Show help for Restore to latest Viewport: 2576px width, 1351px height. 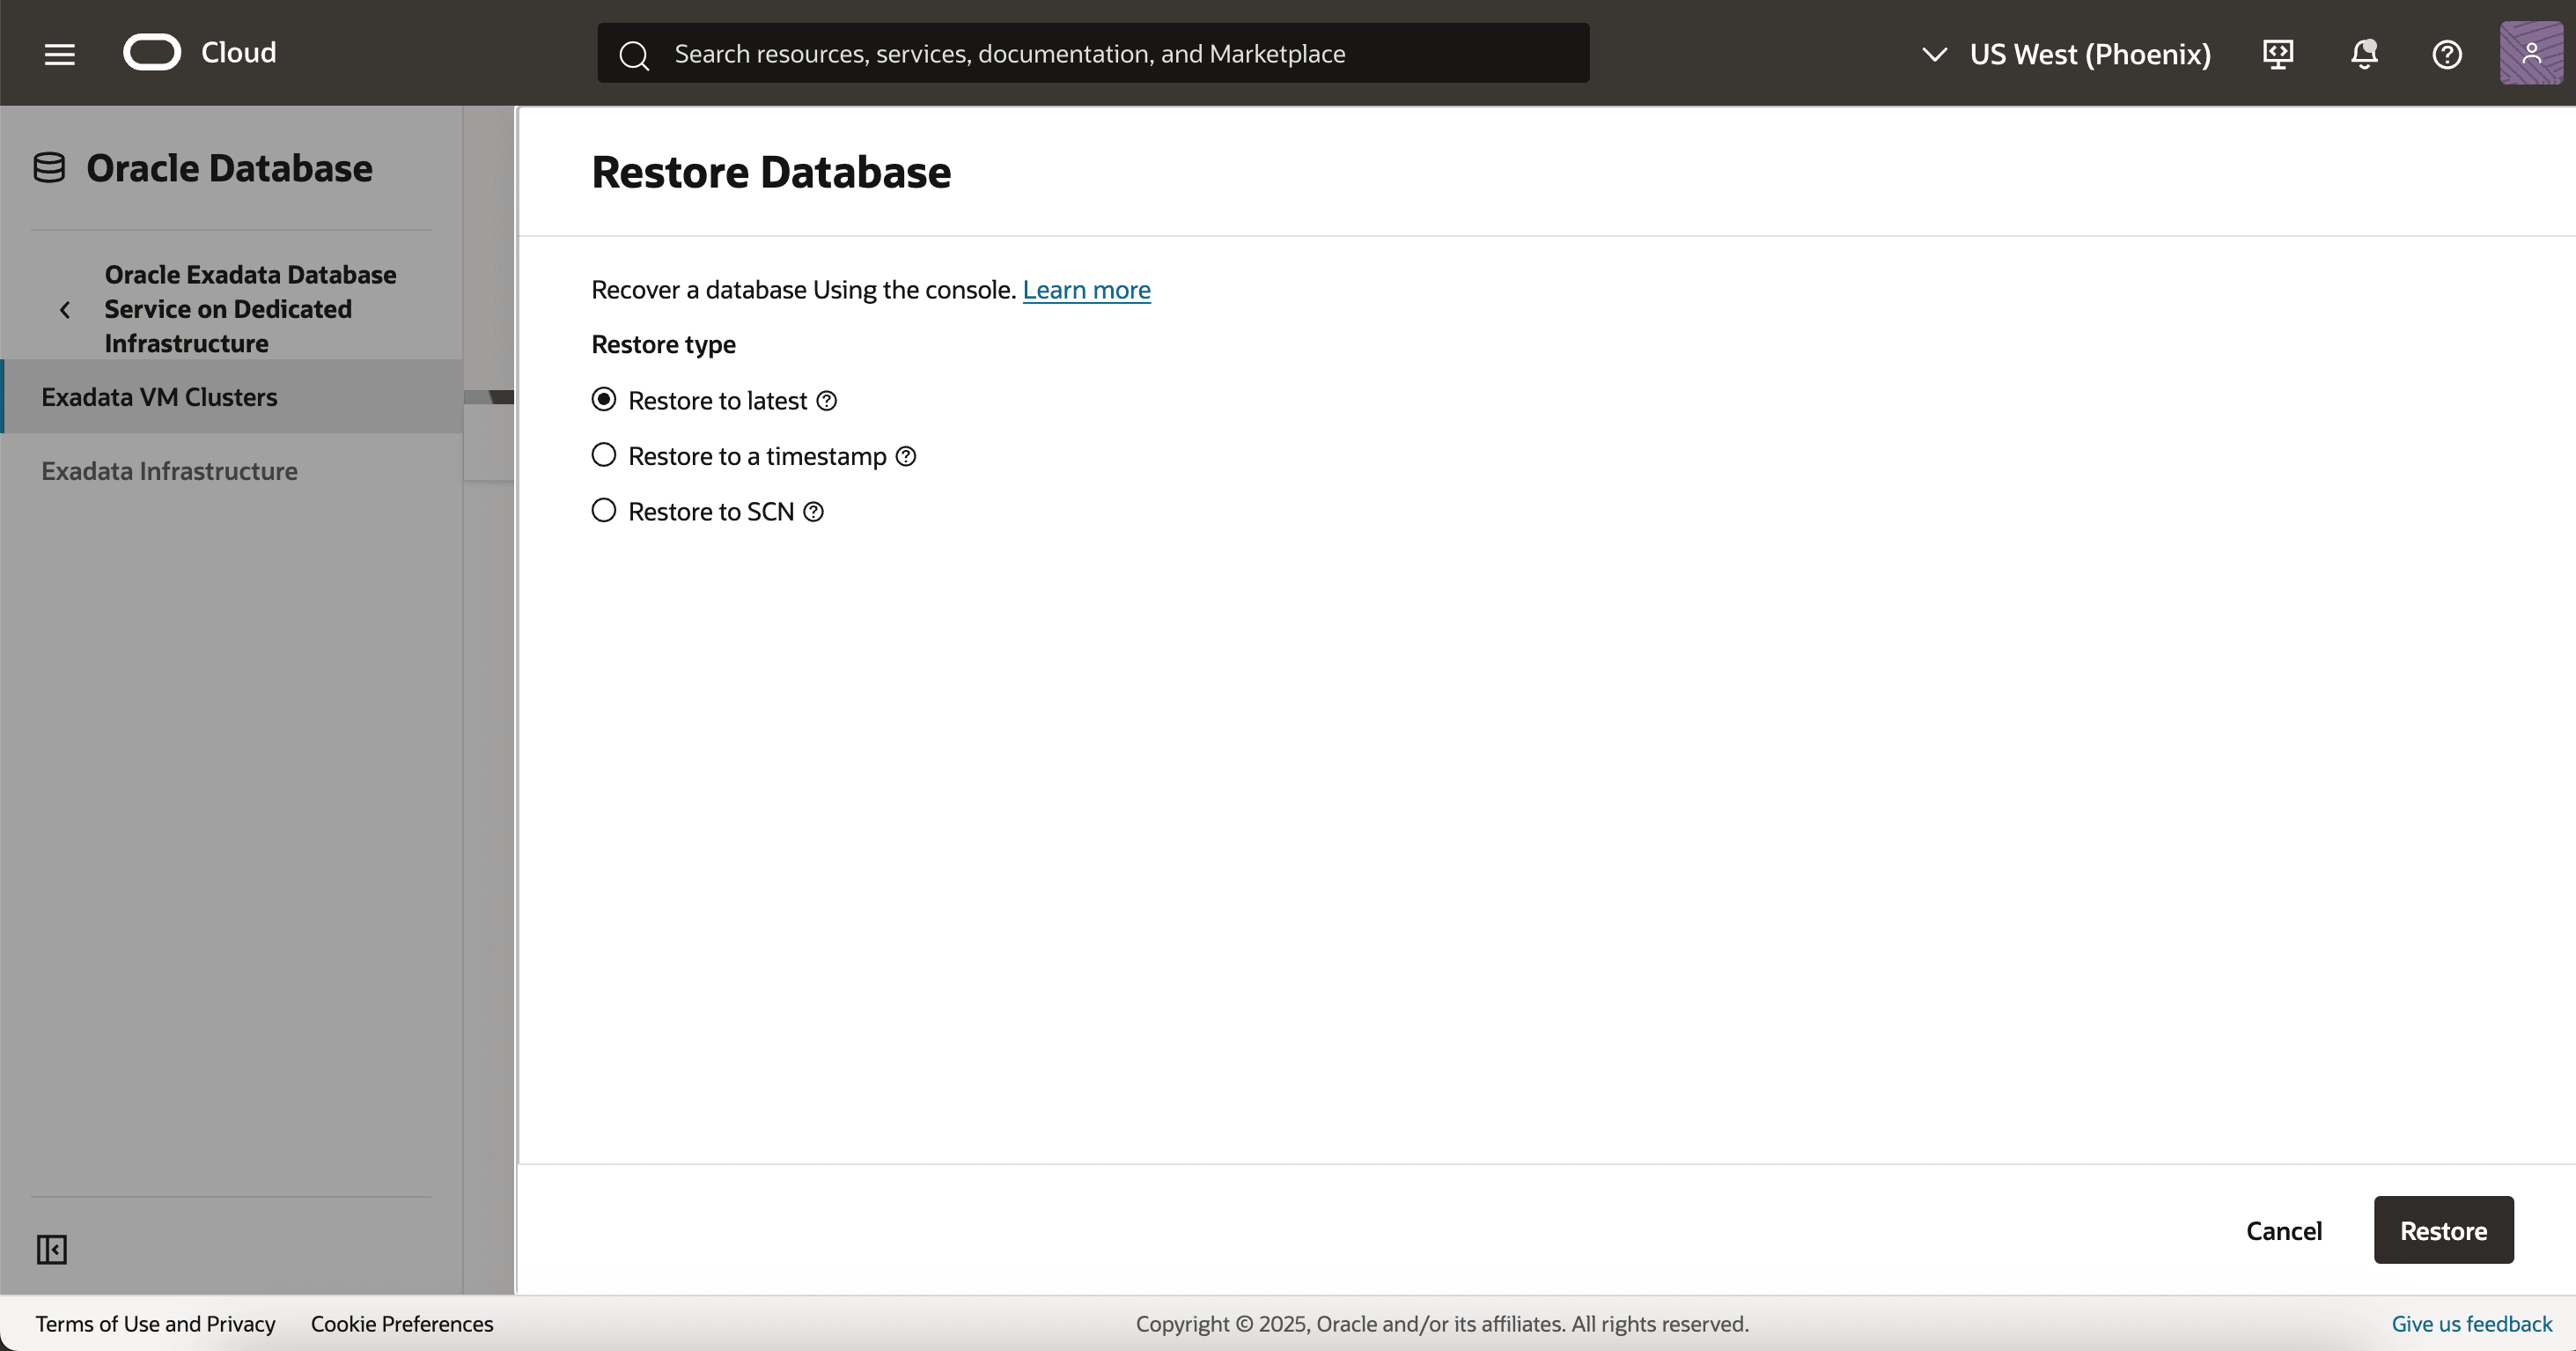827,401
